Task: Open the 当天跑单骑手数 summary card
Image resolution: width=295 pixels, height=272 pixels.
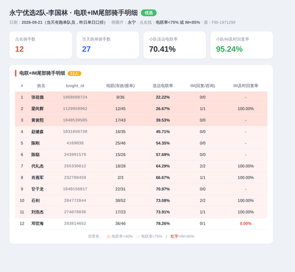Action: pyautogui.click(x=108, y=45)
